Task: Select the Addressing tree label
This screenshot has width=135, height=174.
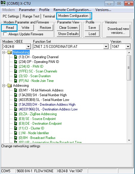Action: pyautogui.click(x=21, y=86)
